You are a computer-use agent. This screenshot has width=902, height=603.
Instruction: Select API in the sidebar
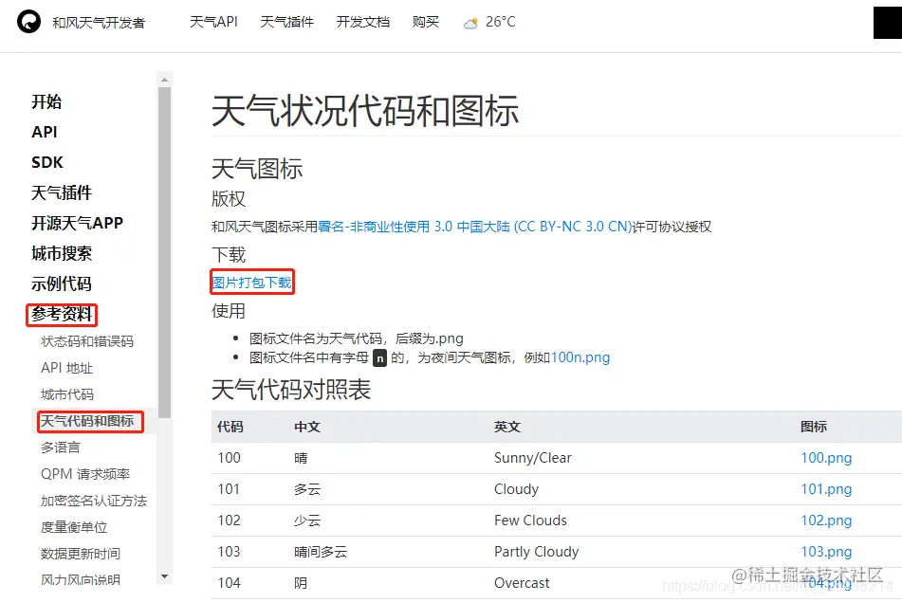click(45, 132)
